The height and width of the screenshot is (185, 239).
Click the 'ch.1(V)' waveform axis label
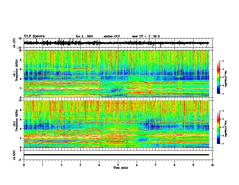(x=14, y=43)
